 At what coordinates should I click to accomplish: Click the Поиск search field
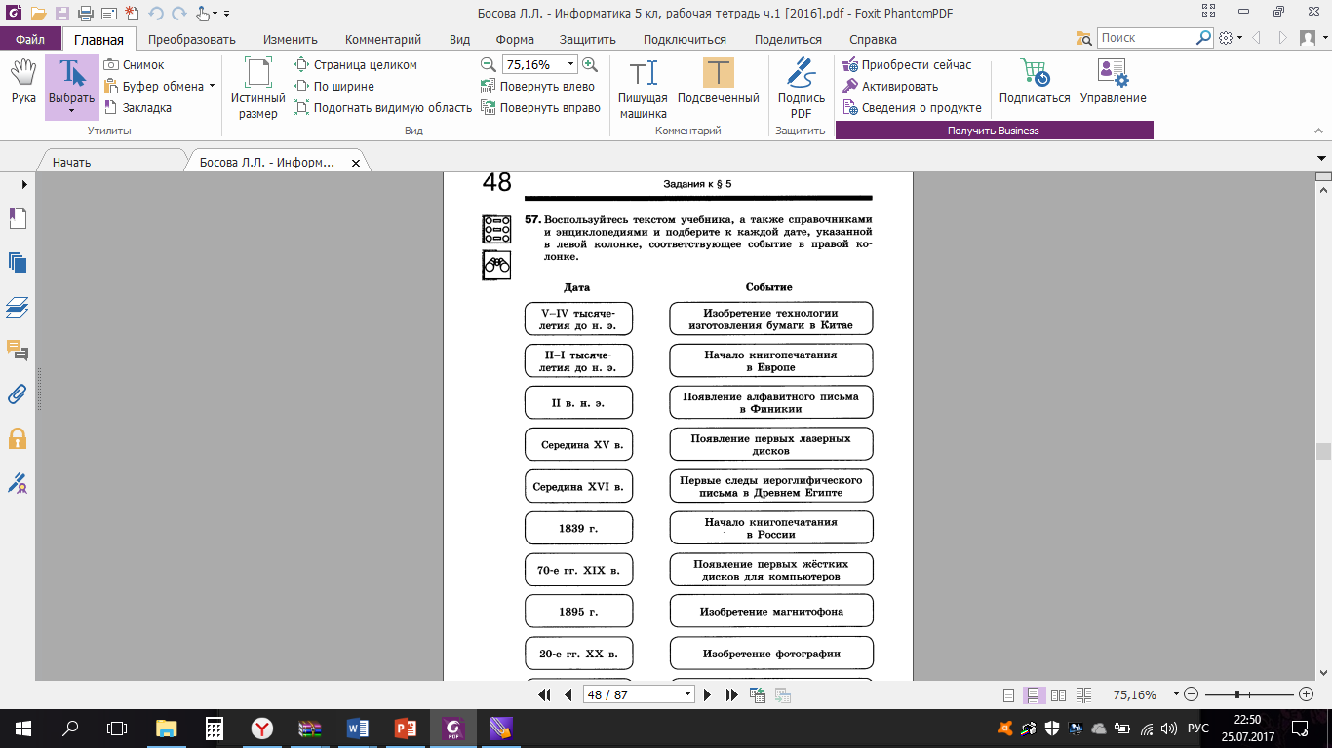(1146, 38)
